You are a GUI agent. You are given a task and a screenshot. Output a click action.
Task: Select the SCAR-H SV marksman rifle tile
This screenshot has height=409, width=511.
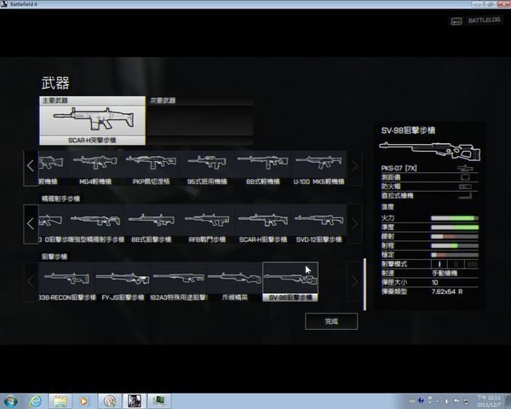pyautogui.click(x=262, y=222)
